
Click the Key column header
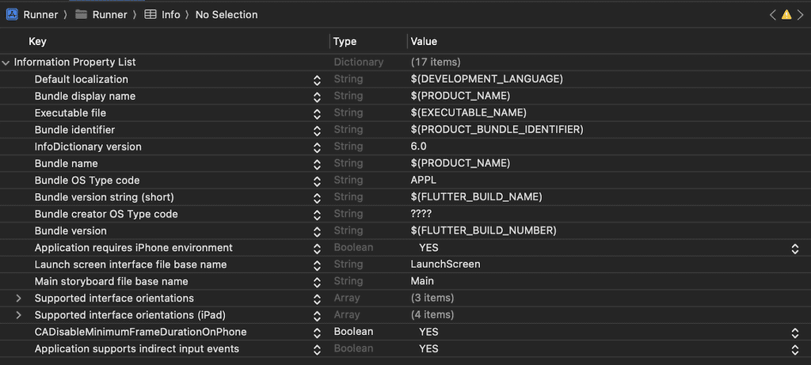[x=37, y=41]
